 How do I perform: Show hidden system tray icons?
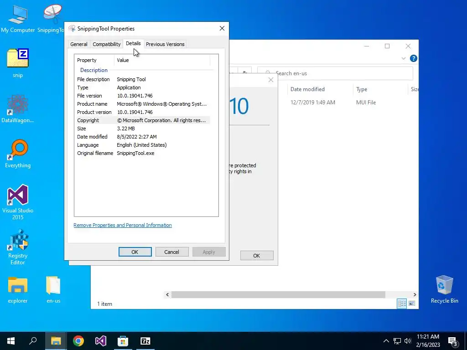click(386, 341)
